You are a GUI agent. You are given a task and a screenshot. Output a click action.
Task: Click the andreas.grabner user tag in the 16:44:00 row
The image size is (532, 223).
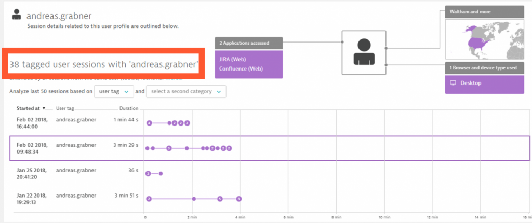76,120
